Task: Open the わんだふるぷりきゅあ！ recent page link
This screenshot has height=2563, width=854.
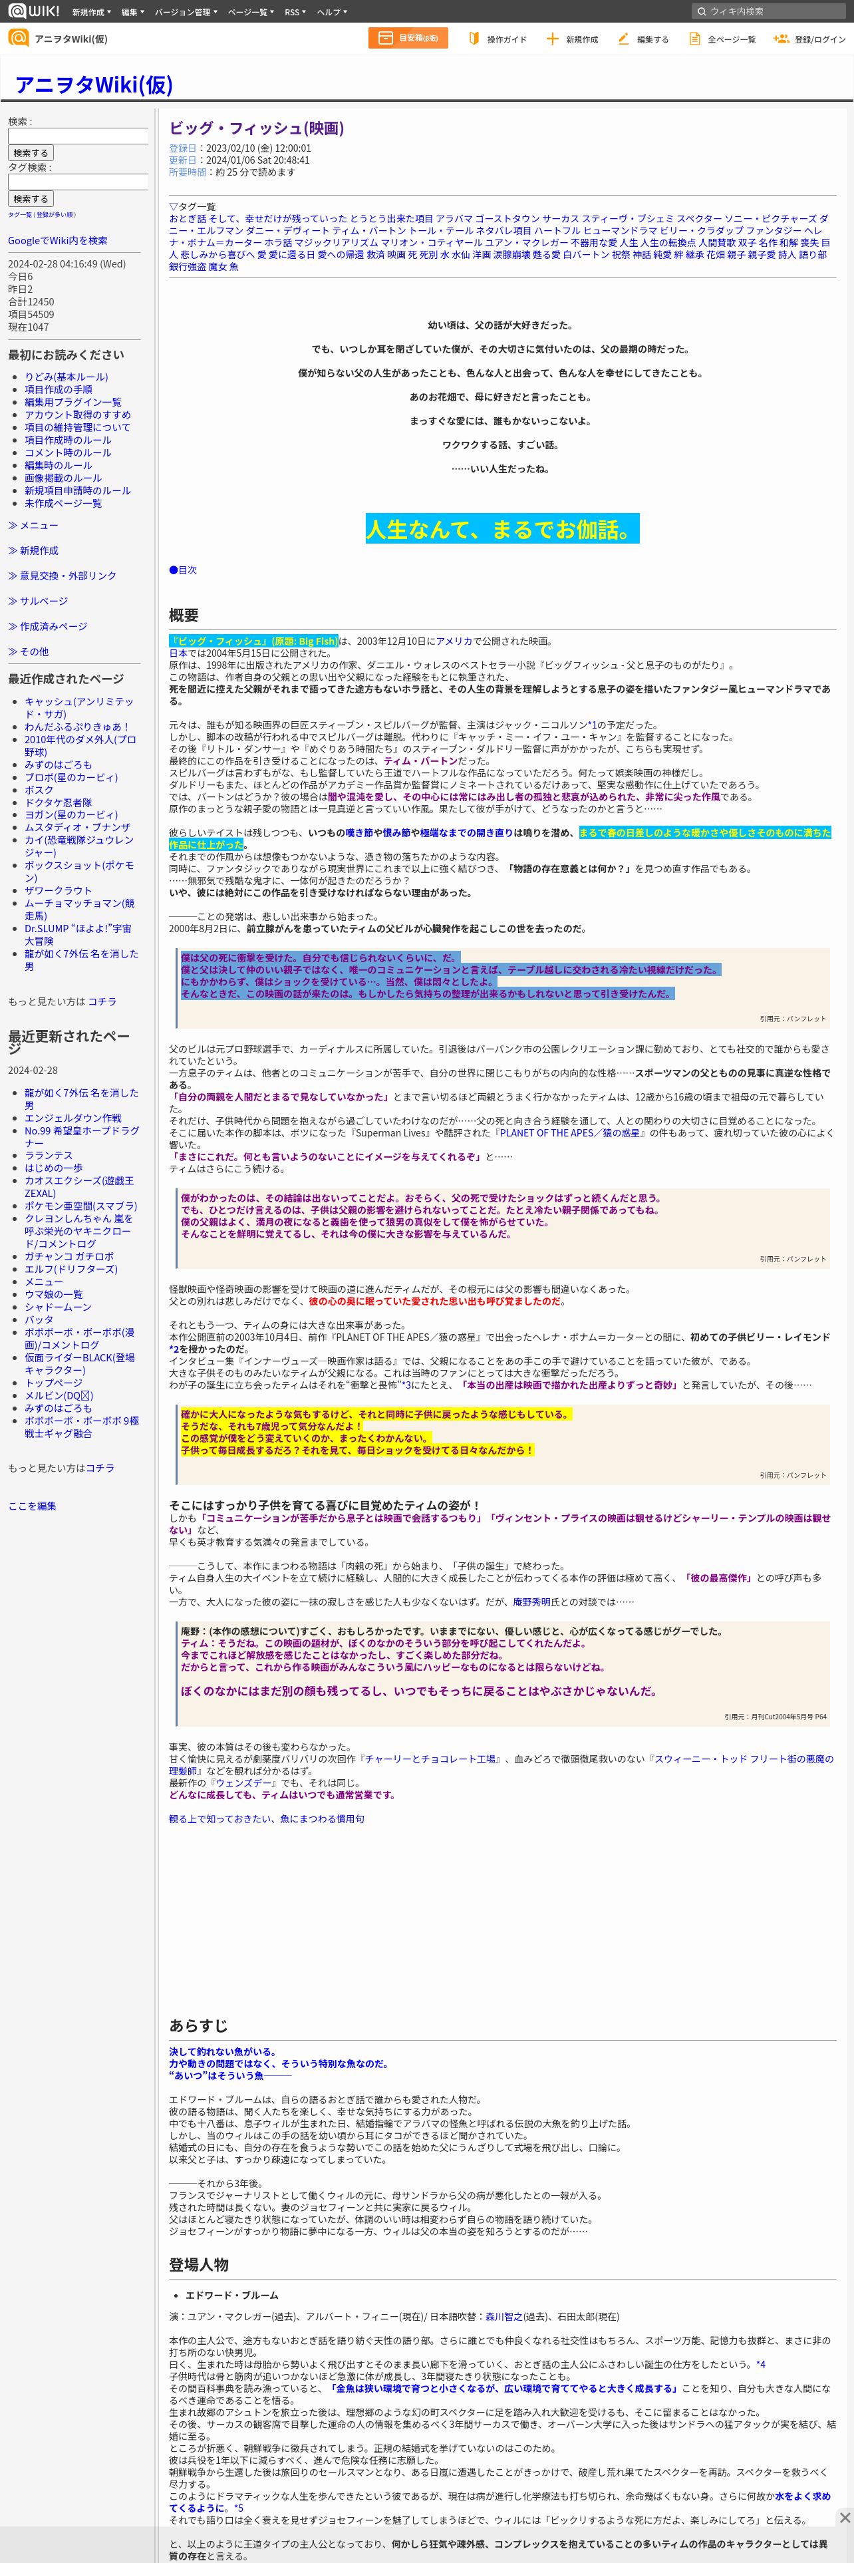Action: click(78, 727)
